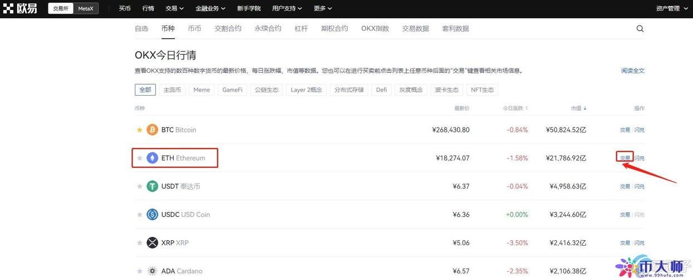Viewport: 693px width, 278px height.
Task: Expand the 交易 dropdown menu
Action: [x=174, y=8]
